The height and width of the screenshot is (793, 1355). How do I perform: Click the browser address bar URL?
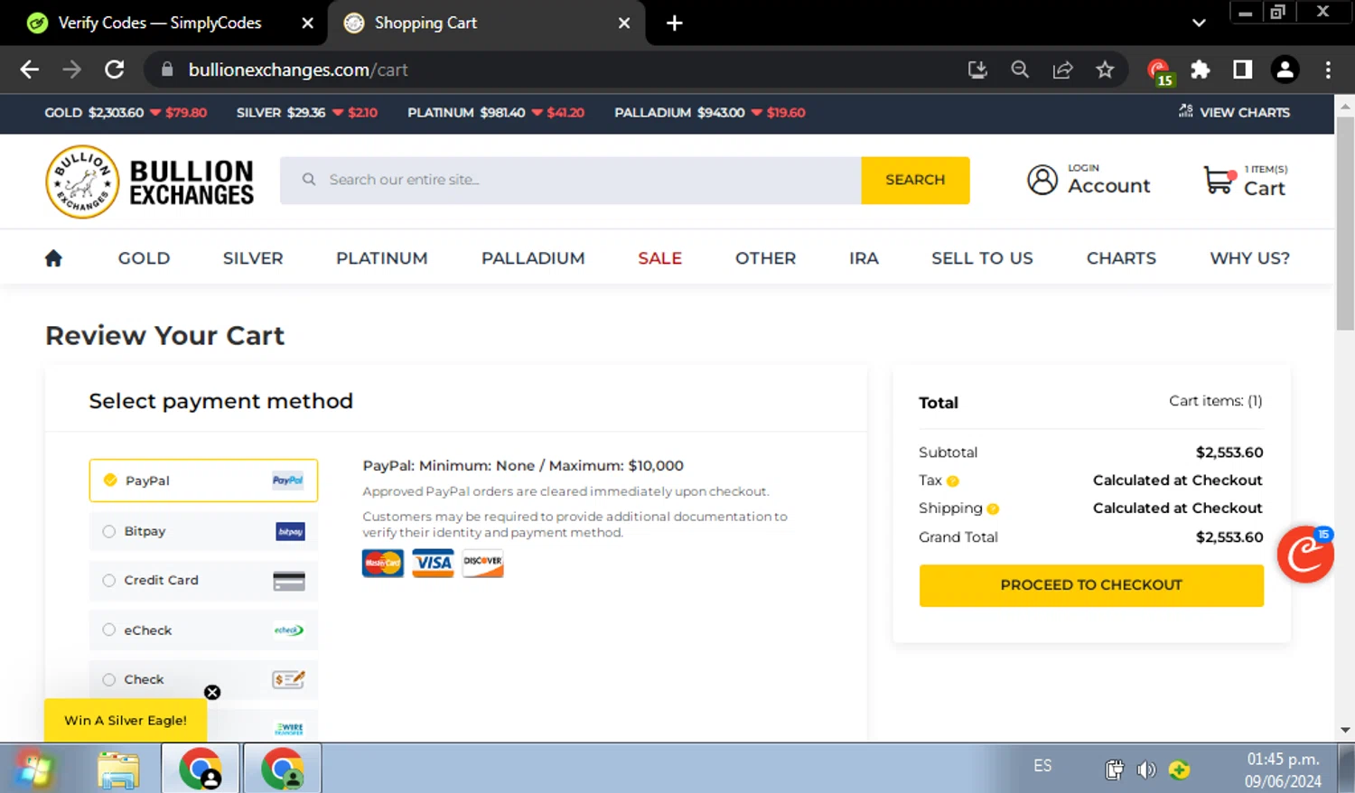click(x=298, y=70)
